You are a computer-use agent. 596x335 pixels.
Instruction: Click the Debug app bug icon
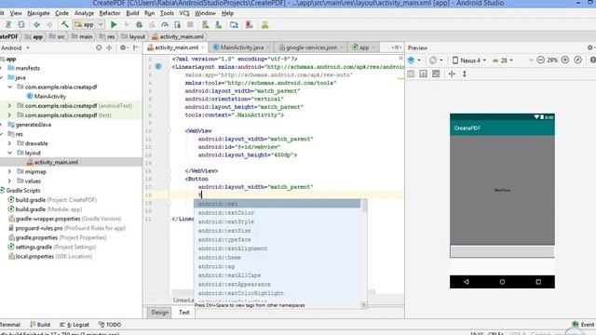[139, 25]
